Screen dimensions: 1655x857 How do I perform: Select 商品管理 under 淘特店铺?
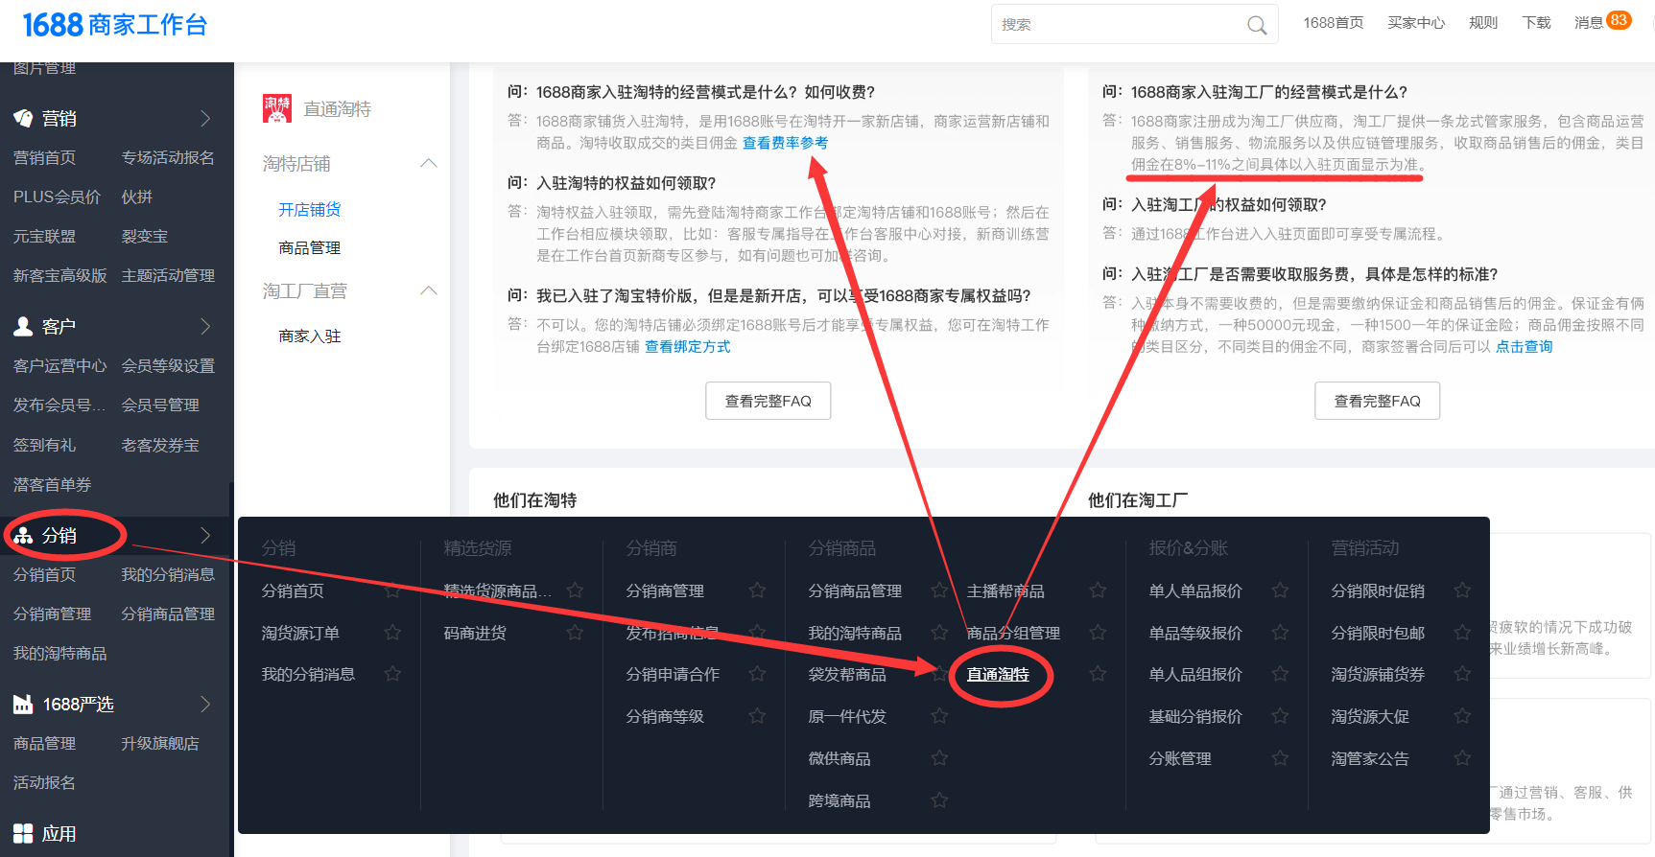coord(309,247)
